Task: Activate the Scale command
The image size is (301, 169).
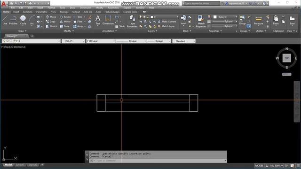Action: (x=65, y=26)
